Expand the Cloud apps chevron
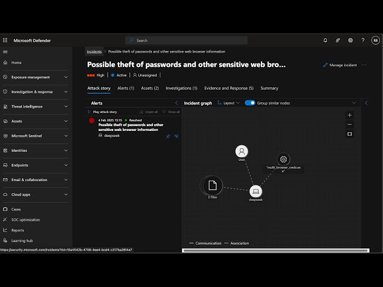Viewport: 383px width, 287px height. pos(66,194)
